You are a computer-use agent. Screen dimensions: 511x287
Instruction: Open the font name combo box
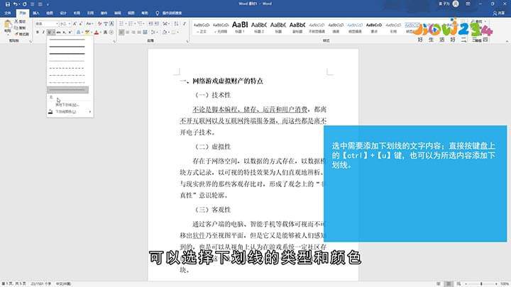click(47, 24)
